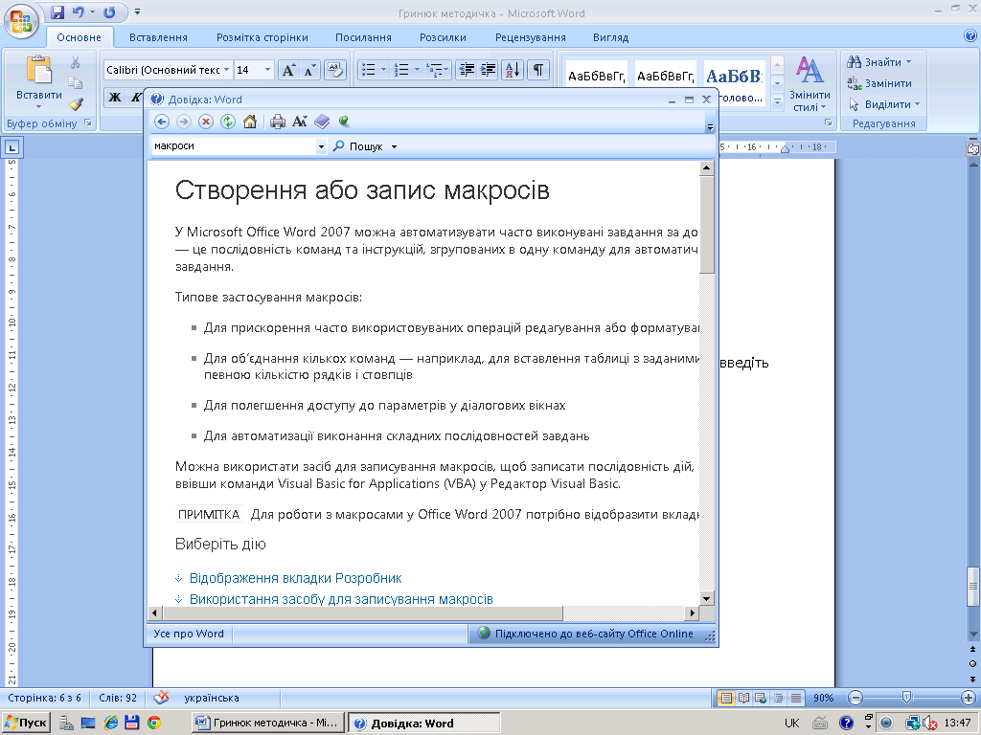
Task: Zoom out with the minus button
Action: click(856, 698)
